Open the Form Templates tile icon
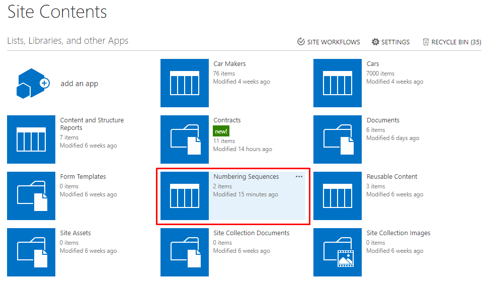Viewport: 487px width, 281px height. point(31,196)
